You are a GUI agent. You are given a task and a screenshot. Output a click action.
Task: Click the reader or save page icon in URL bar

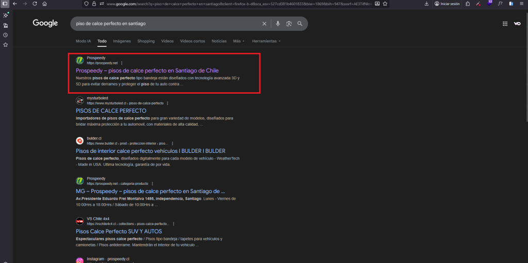point(377,4)
